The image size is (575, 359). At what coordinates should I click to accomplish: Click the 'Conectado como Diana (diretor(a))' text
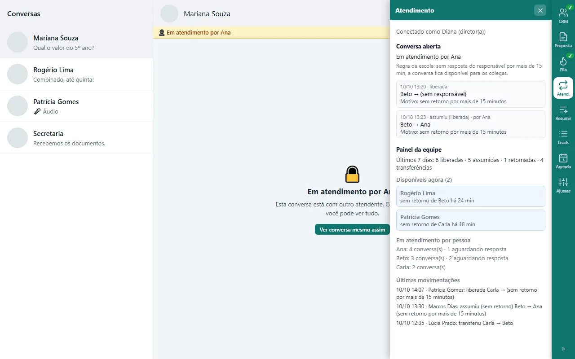click(x=441, y=32)
